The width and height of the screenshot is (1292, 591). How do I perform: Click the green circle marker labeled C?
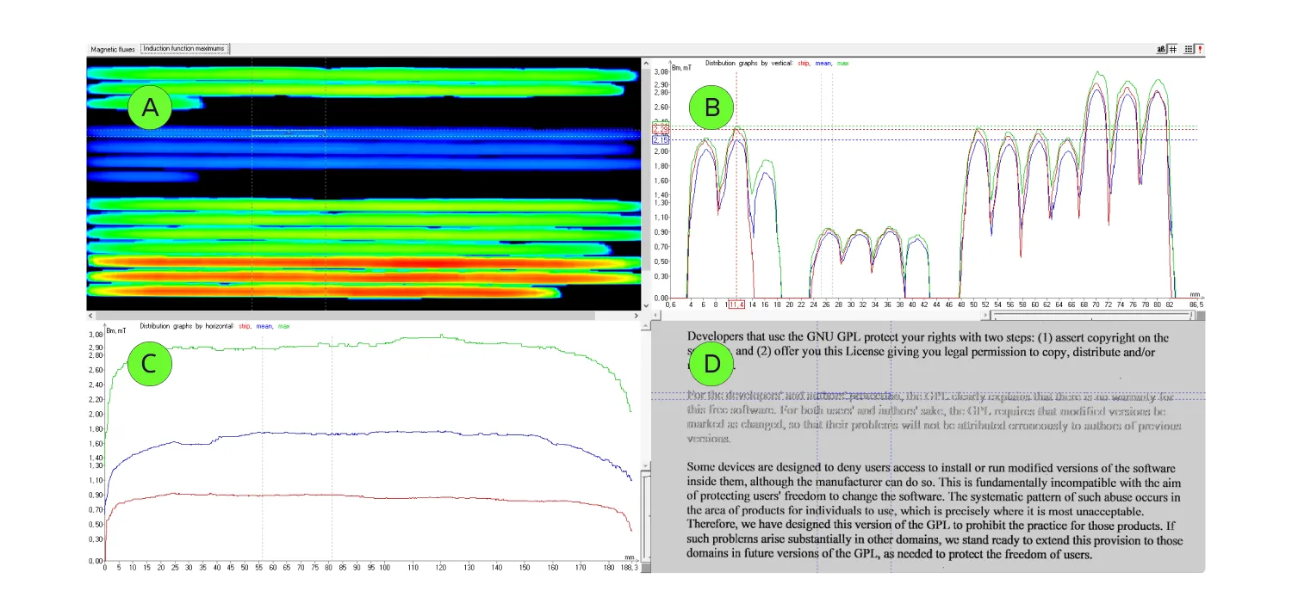tap(150, 363)
